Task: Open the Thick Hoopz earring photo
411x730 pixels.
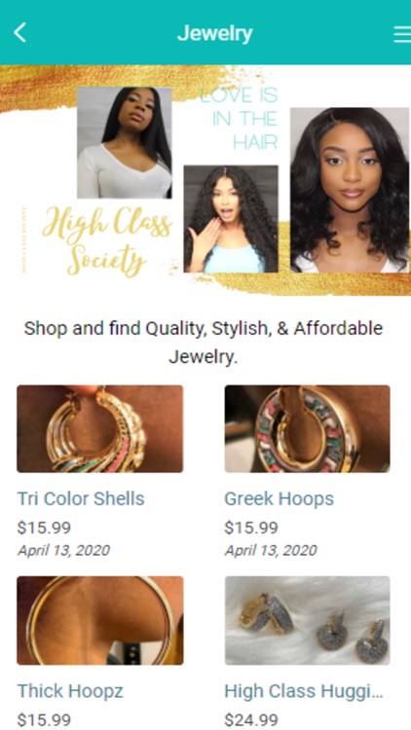Action: 100,621
